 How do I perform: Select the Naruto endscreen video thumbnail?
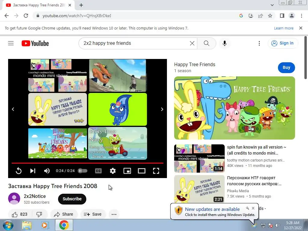pos(118,75)
